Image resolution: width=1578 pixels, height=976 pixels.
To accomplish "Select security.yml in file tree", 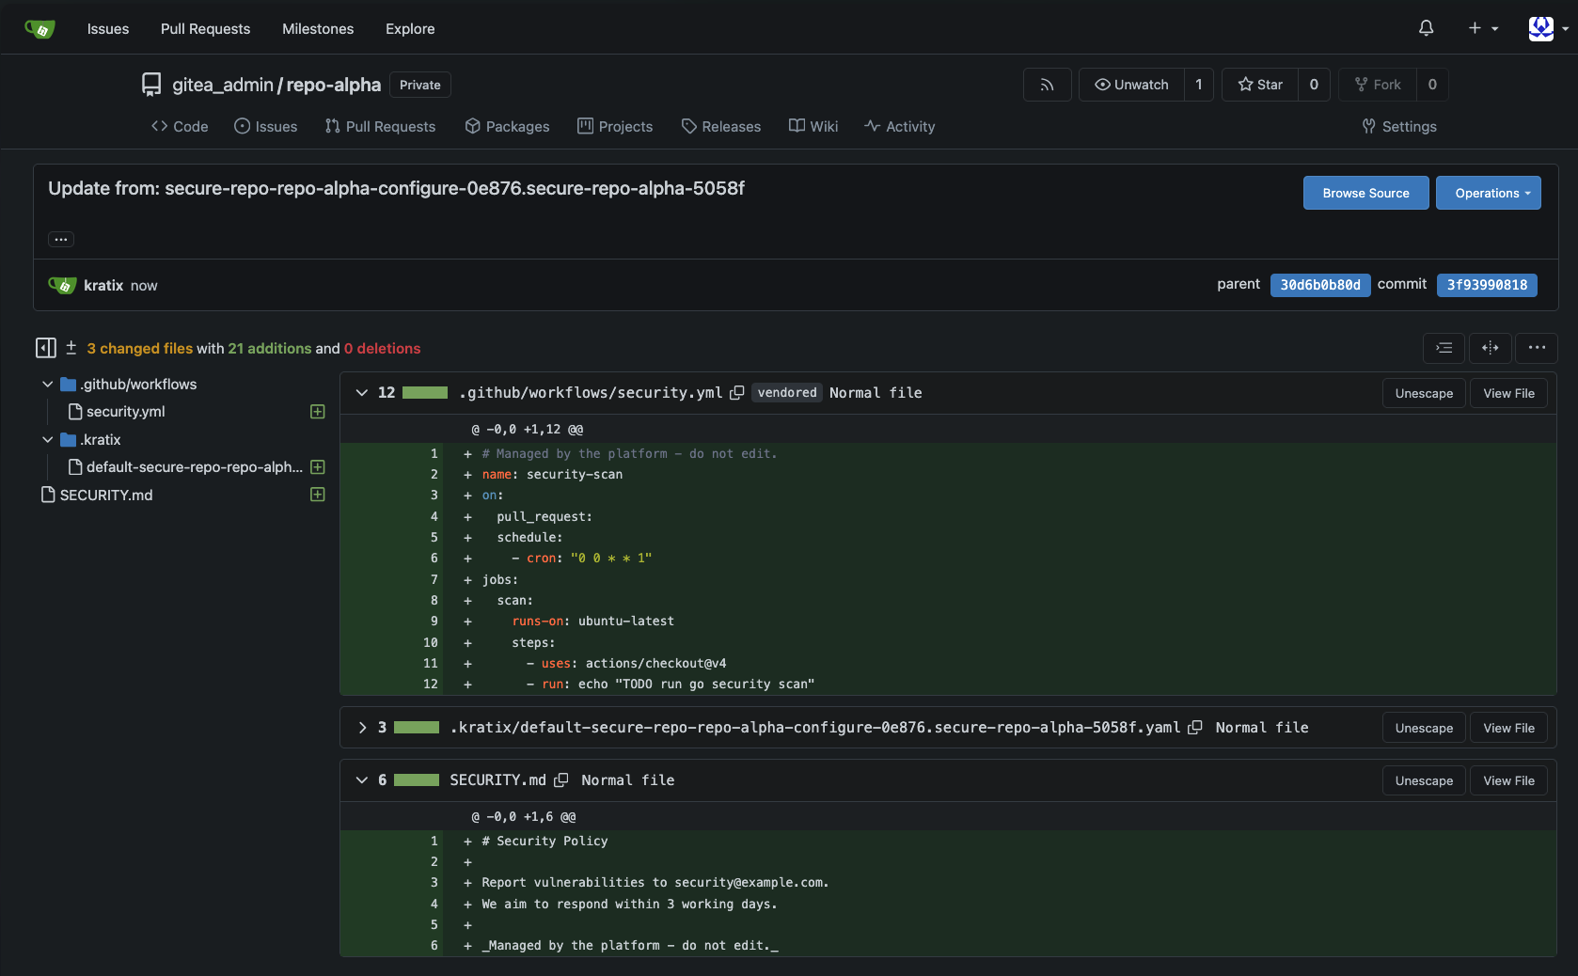I will 126,411.
